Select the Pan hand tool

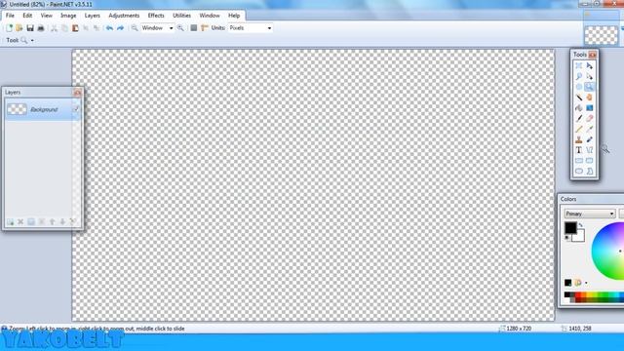point(589,97)
